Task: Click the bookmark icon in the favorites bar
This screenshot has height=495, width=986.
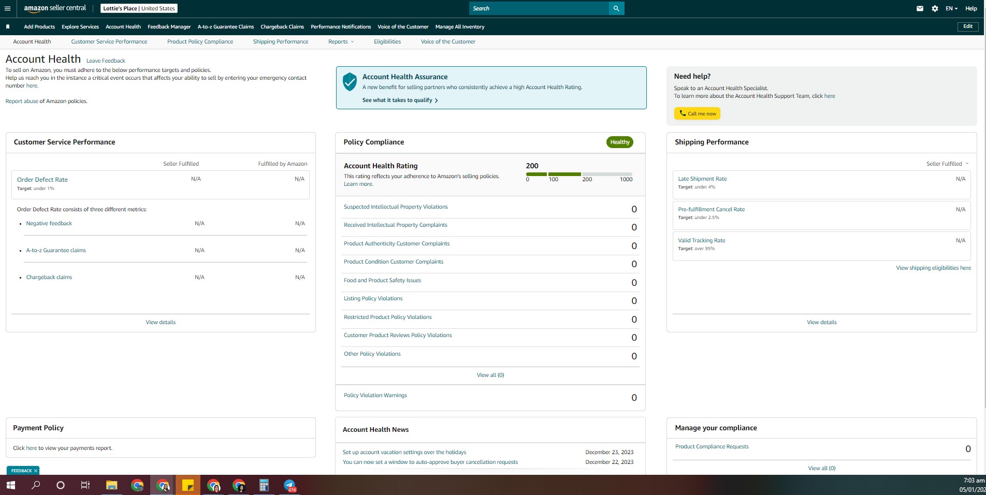Action: tap(8, 27)
